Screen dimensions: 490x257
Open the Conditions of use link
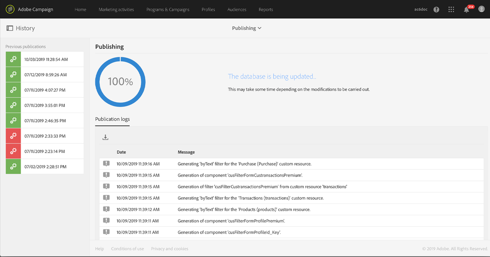pos(127,249)
